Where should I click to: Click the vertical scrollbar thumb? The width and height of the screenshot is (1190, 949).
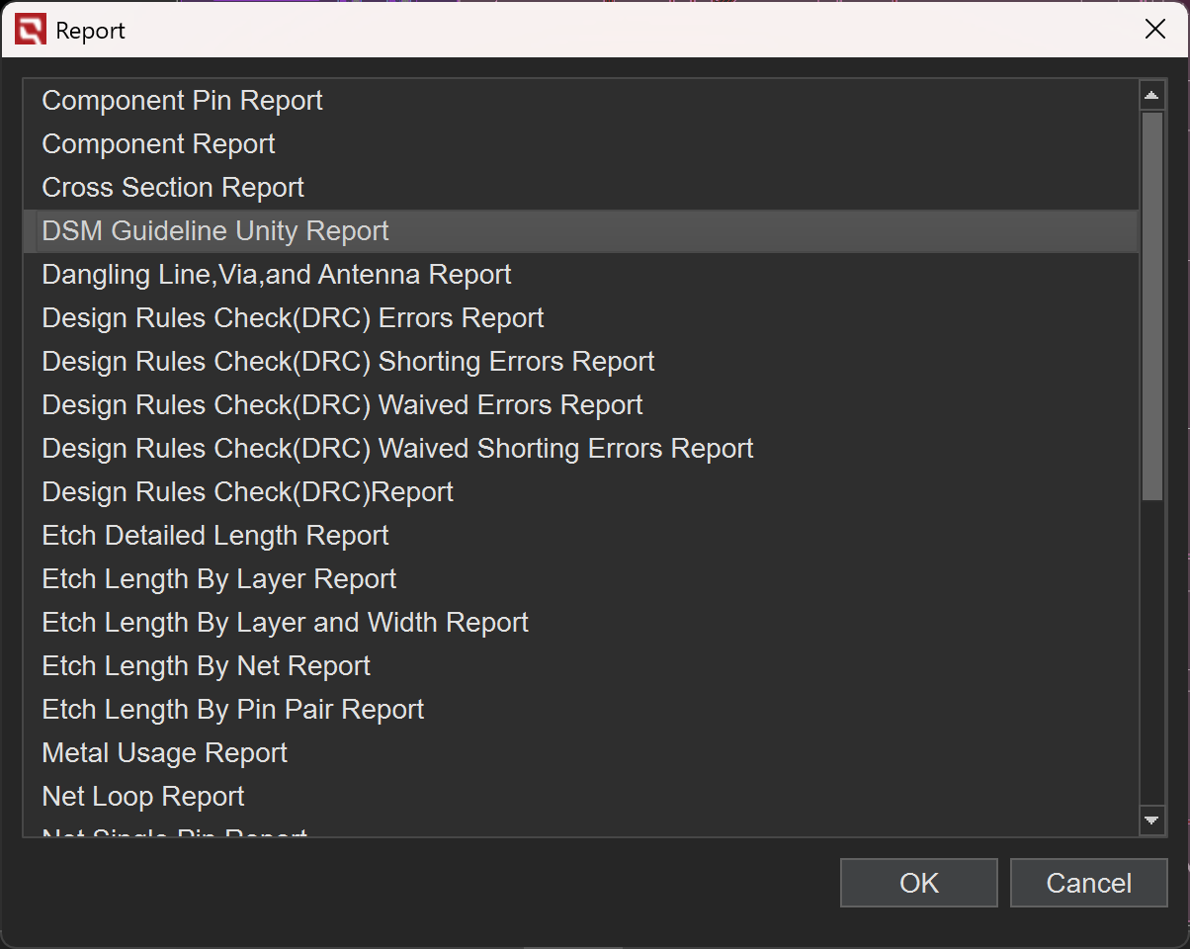point(1151,306)
